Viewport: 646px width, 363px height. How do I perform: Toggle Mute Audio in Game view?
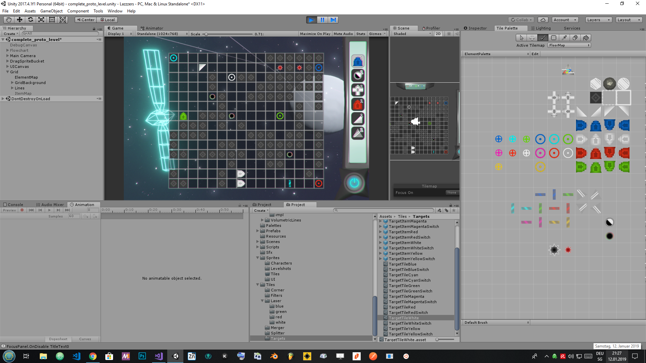(343, 34)
